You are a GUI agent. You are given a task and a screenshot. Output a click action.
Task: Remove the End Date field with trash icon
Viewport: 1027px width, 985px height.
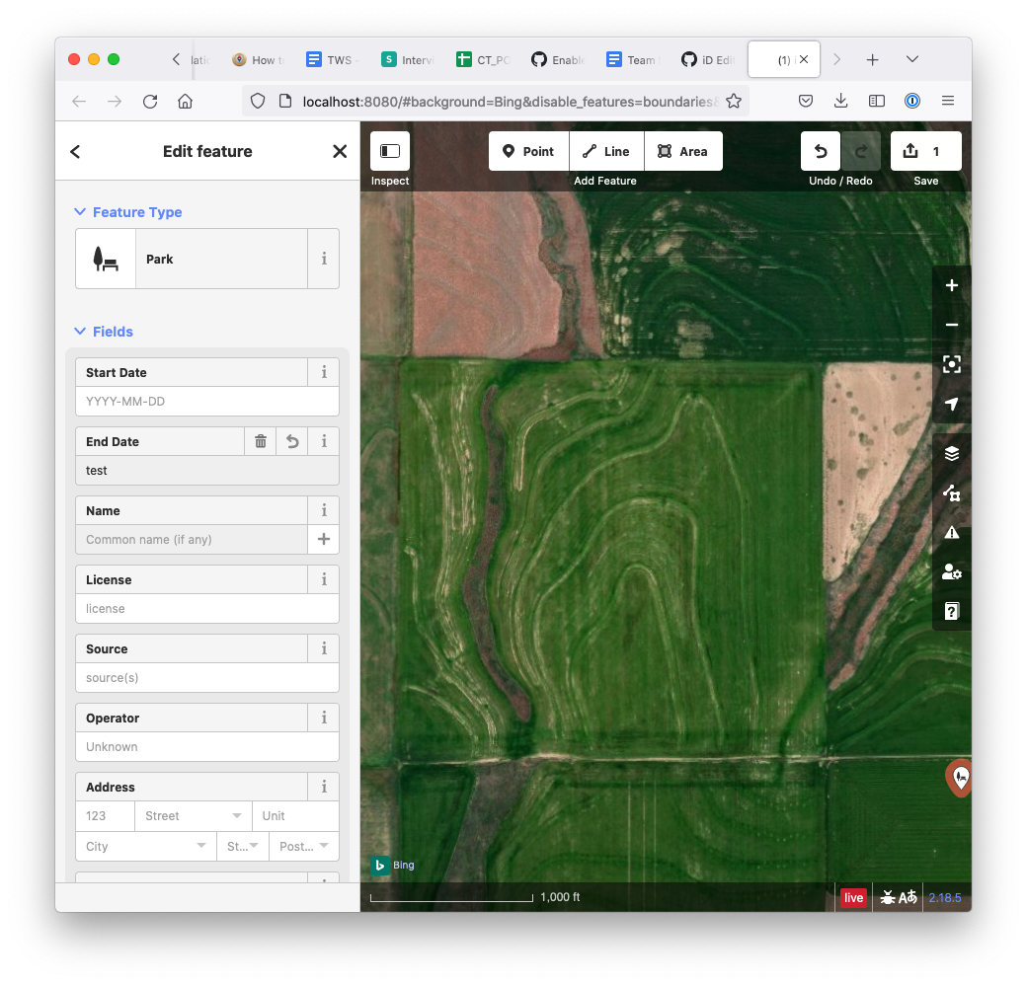[x=261, y=442]
